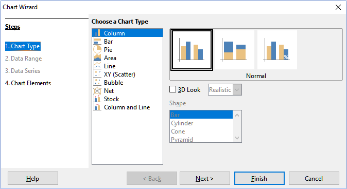Select the Bar chart type icon
The image size is (347, 189).
click(x=97, y=41)
